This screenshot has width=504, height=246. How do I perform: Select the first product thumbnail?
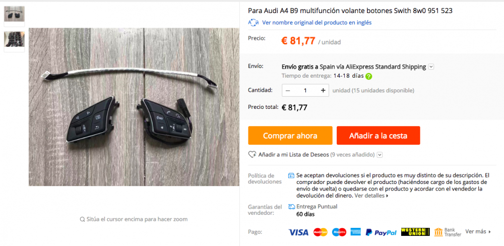pyautogui.click(x=14, y=16)
